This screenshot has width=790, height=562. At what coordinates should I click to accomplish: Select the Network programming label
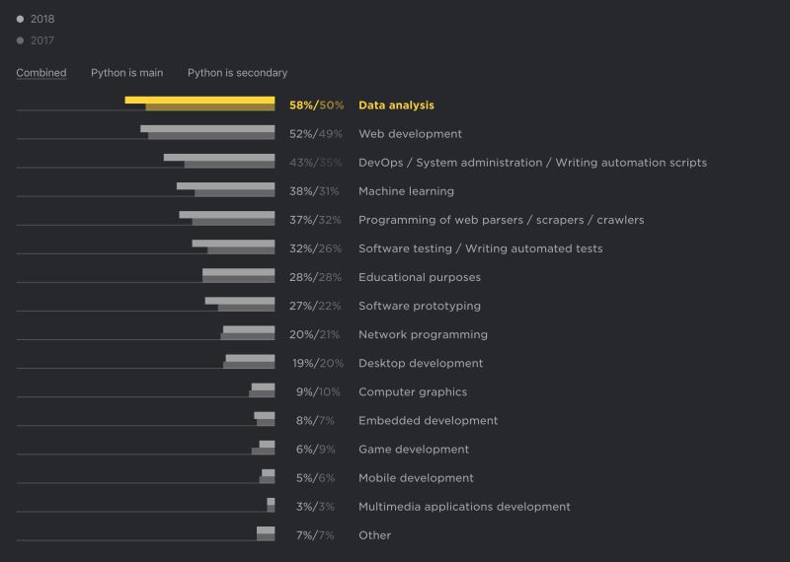tap(424, 334)
